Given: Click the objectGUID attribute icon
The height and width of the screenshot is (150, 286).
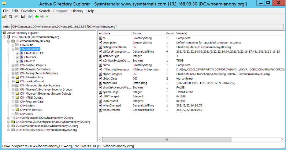Looking at the screenshot, I should pyautogui.click(x=101, y=83).
